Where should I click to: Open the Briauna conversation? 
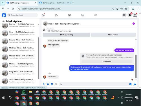pos(19,41)
